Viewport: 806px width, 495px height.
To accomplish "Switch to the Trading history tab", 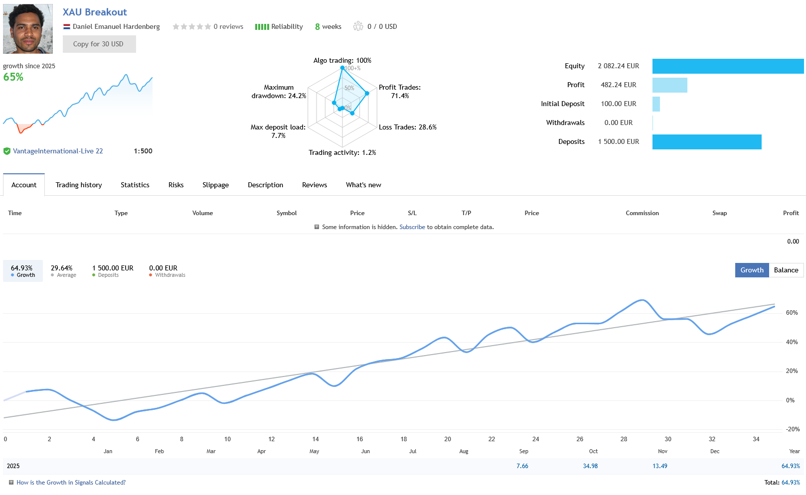I will coord(78,185).
